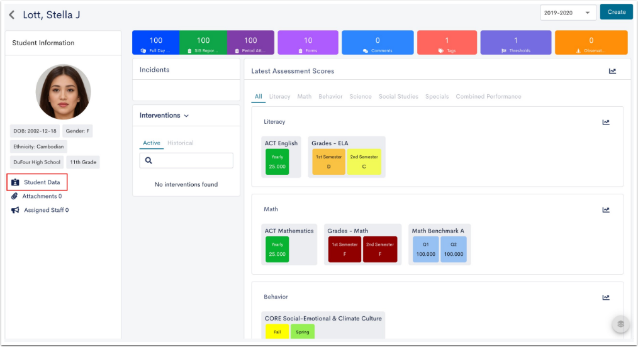Image resolution: width=638 pixels, height=347 pixels.
Task: Click the yellow Fall CORE score box
Action: click(x=277, y=331)
